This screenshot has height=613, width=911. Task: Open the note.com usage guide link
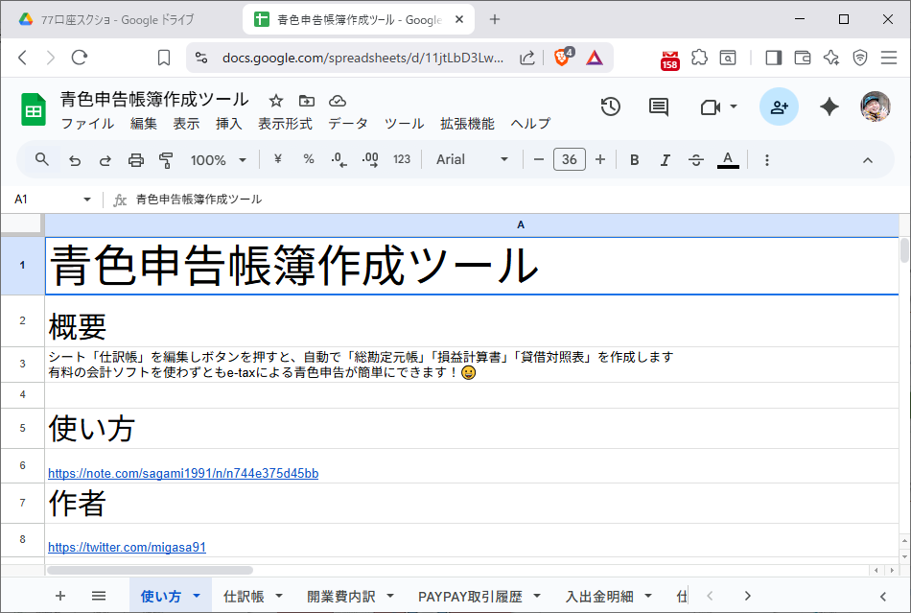182,473
